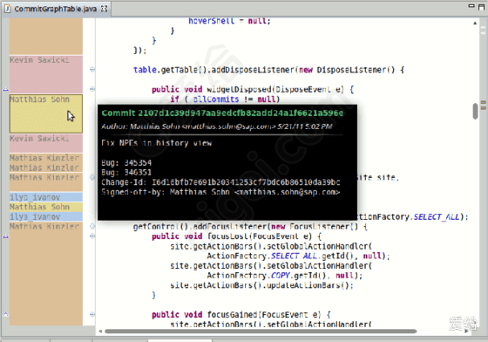
Task: Click the Java file icon on editor tab
Action: pyautogui.click(x=8, y=9)
